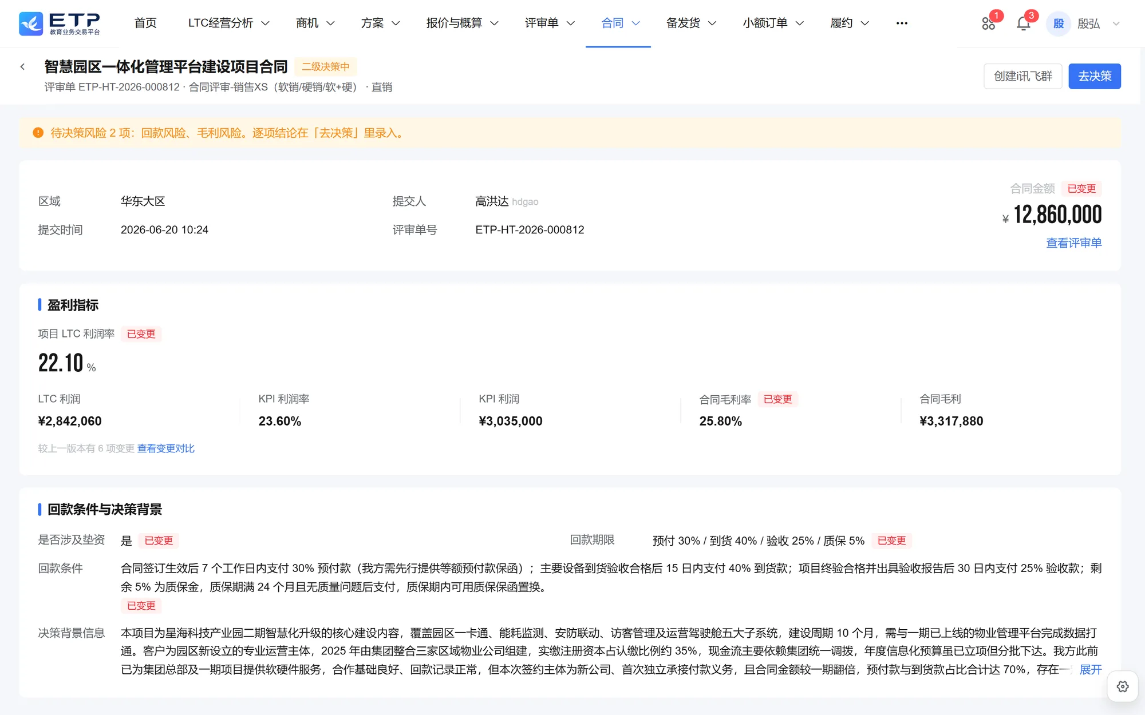The width and height of the screenshot is (1145, 715).
Task: Click 已变更 tag beside 回款期限 value
Action: pyautogui.click(x=891, y=541)
